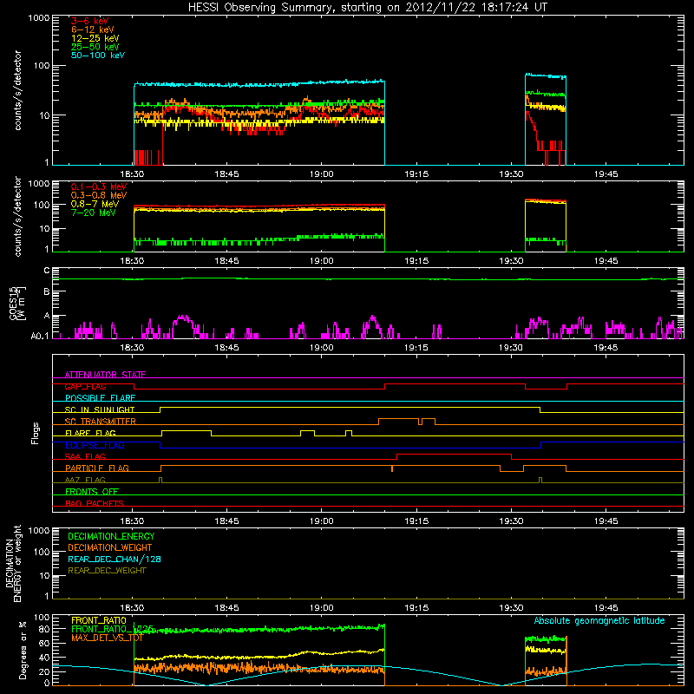Image resolution: width=694 pixels, height=694 pixels.
Task: Select the GAP_FLAG label
Action: tap(85, 386)
